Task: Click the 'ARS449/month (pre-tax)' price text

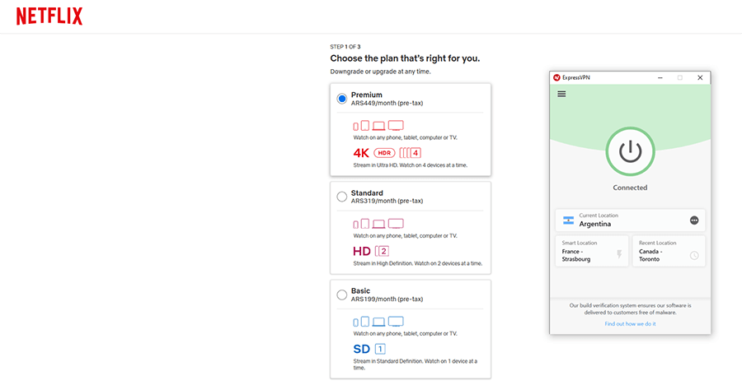Action: coord(387,103)
